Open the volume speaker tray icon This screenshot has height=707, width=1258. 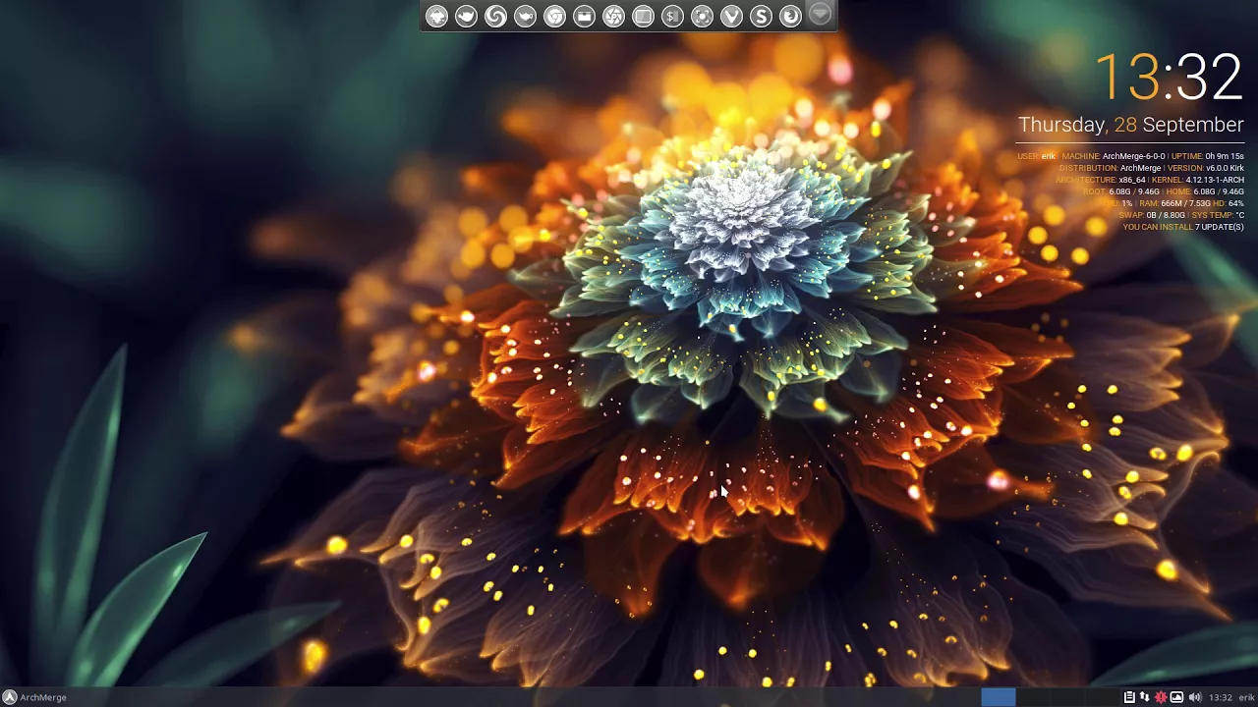click(x=1195, y=697)
